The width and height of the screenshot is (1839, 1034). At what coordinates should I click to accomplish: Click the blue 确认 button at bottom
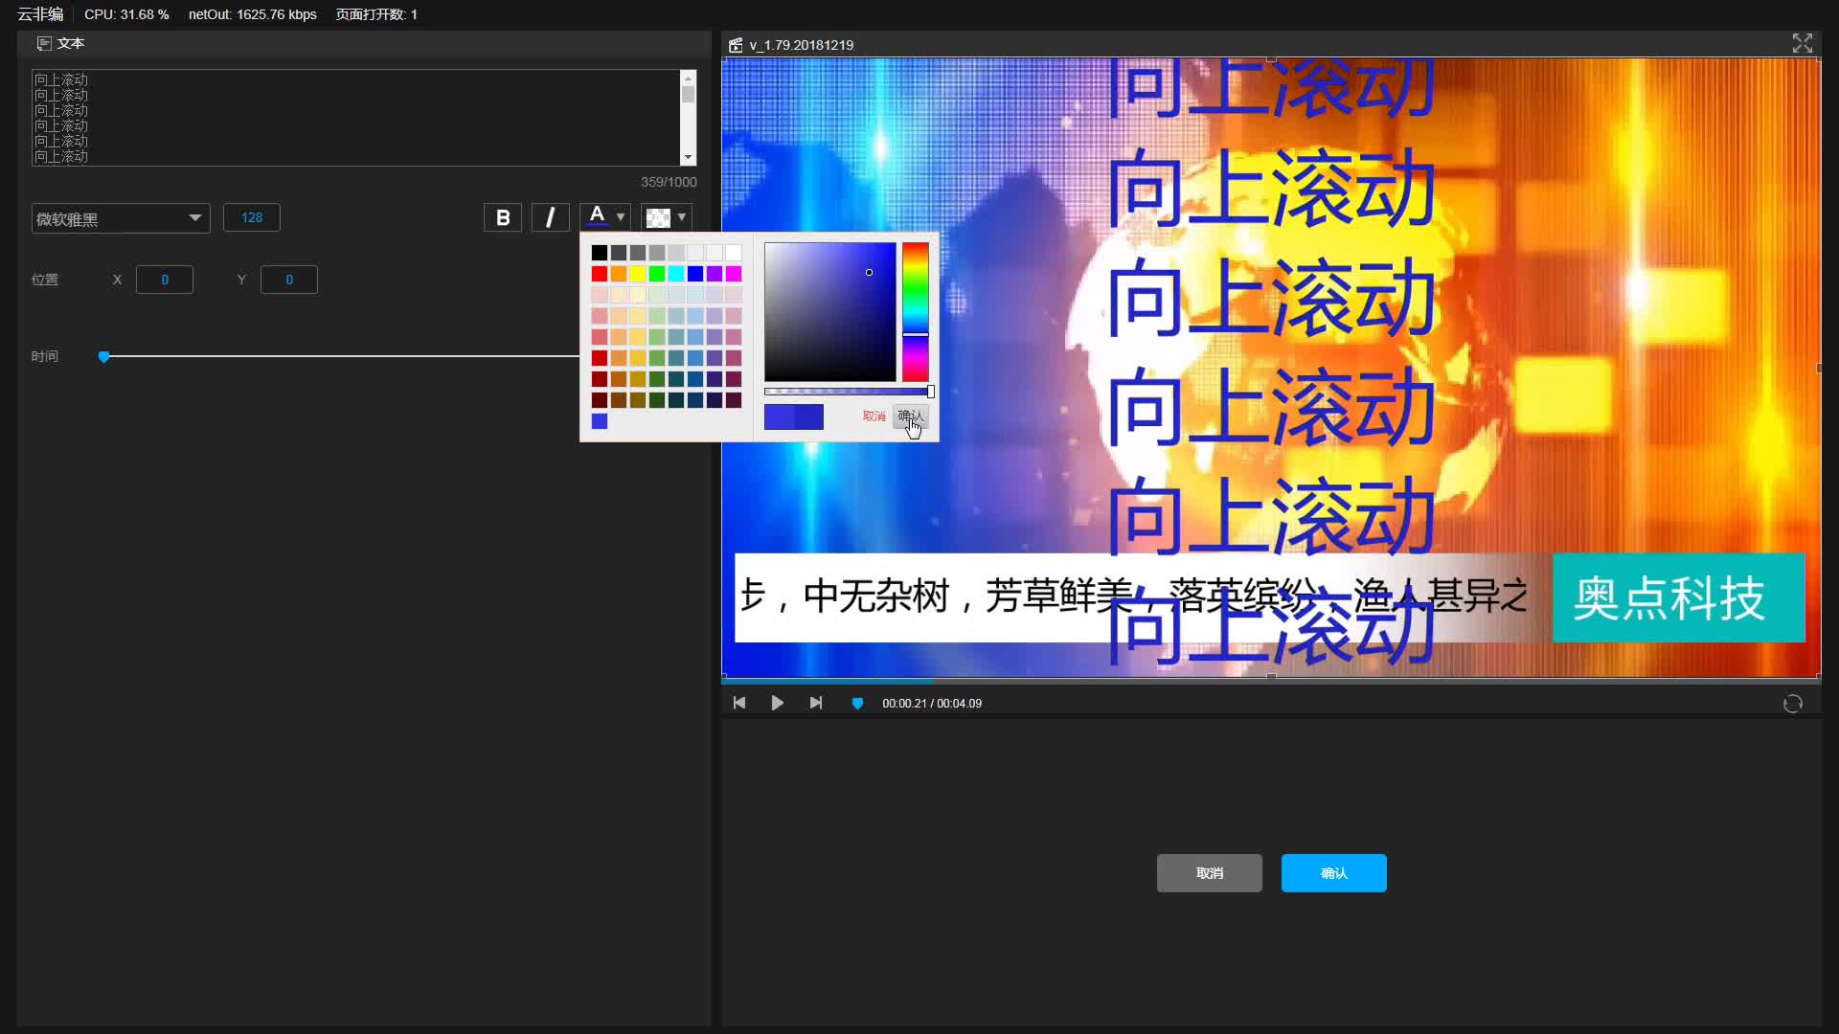point(1334,873)
